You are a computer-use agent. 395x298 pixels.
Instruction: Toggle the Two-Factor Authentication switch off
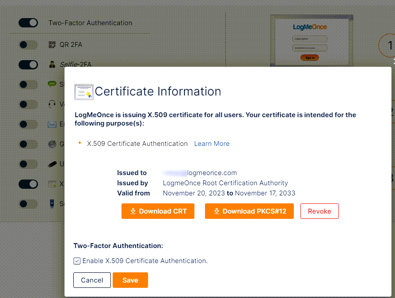coord(28,23)
